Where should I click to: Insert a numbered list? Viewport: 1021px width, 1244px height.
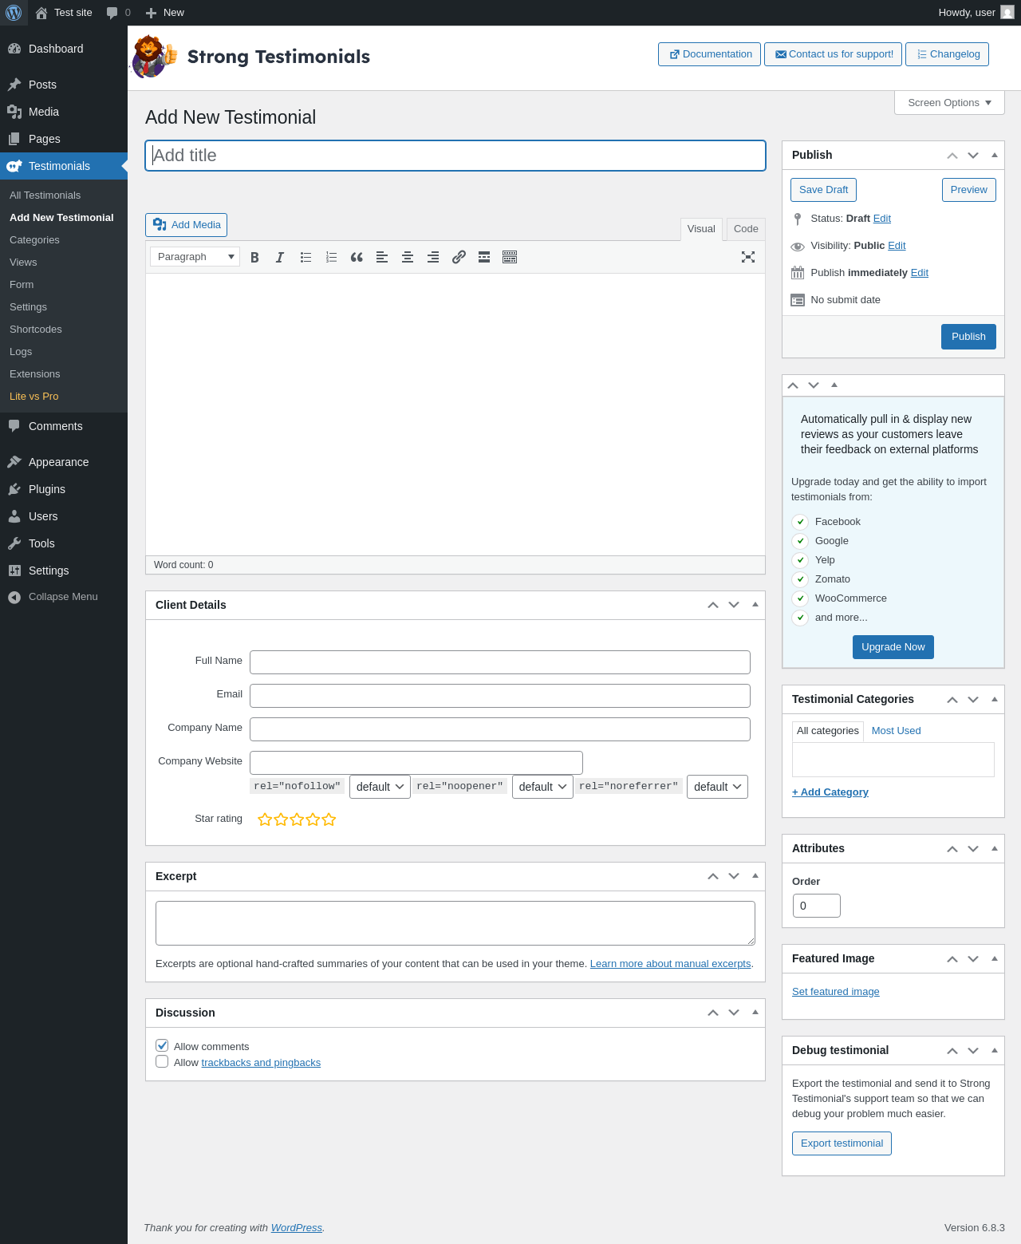pos(331,257)
